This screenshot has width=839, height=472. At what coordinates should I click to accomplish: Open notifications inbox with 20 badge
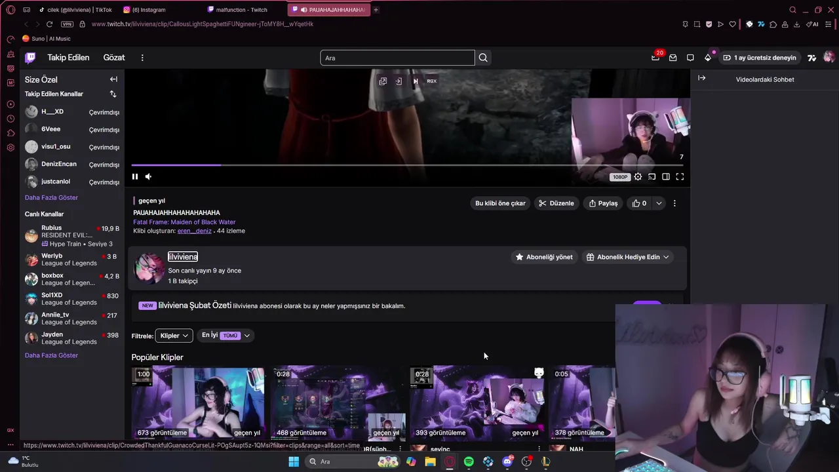pos(655,58)
